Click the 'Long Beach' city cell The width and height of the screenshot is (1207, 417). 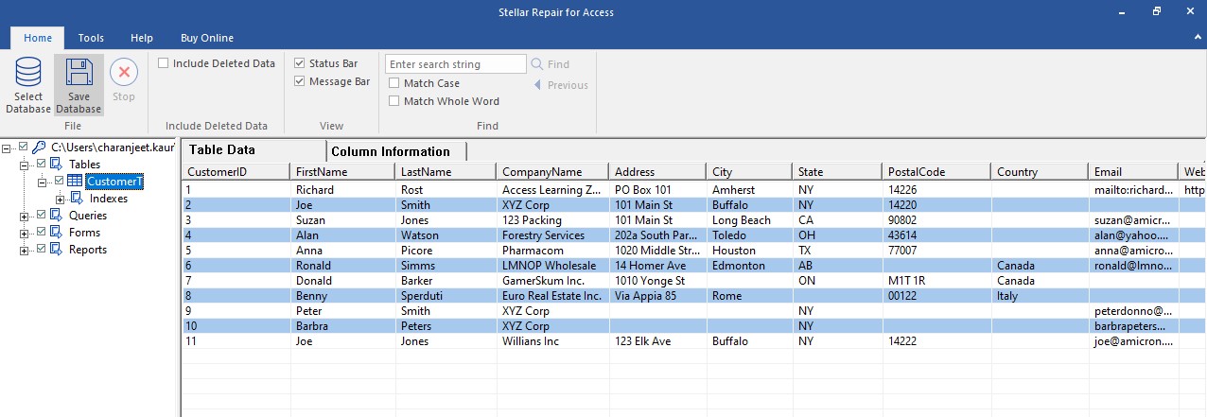(747, 220)
